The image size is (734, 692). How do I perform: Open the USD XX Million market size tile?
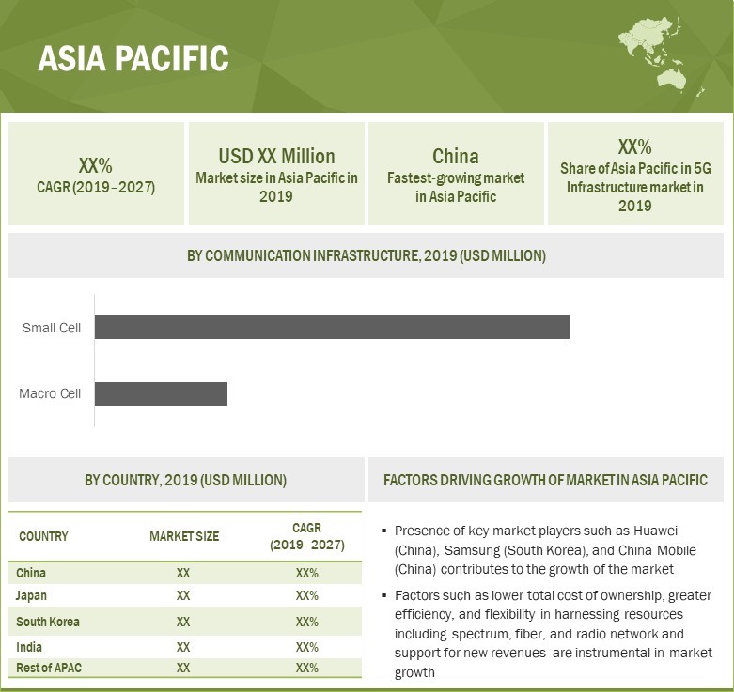276,175
